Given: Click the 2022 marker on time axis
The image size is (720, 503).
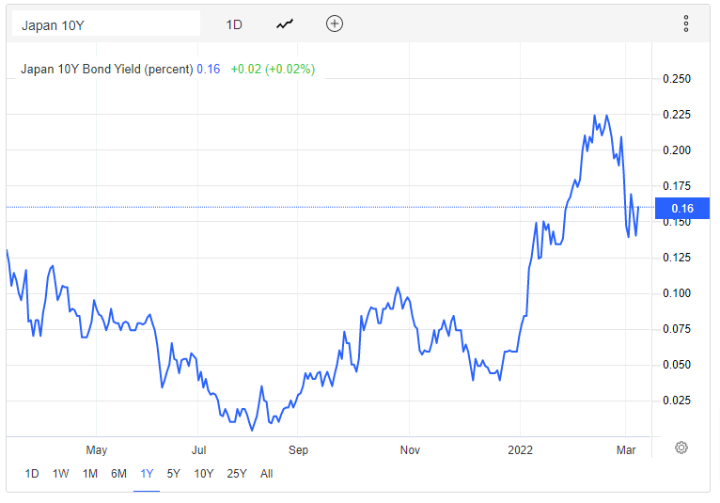Looking at the screenshot, I should click(519, 449).
